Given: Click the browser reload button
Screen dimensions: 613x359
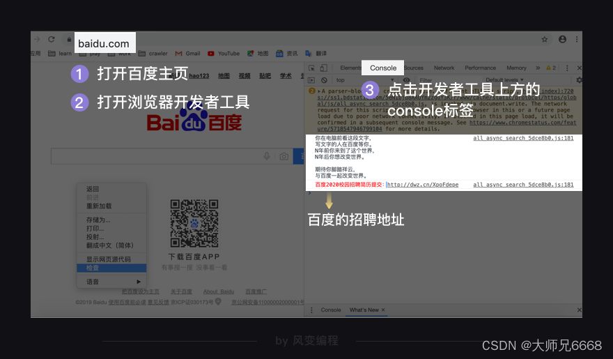Looking at the screenshot, I should point(52,39).
